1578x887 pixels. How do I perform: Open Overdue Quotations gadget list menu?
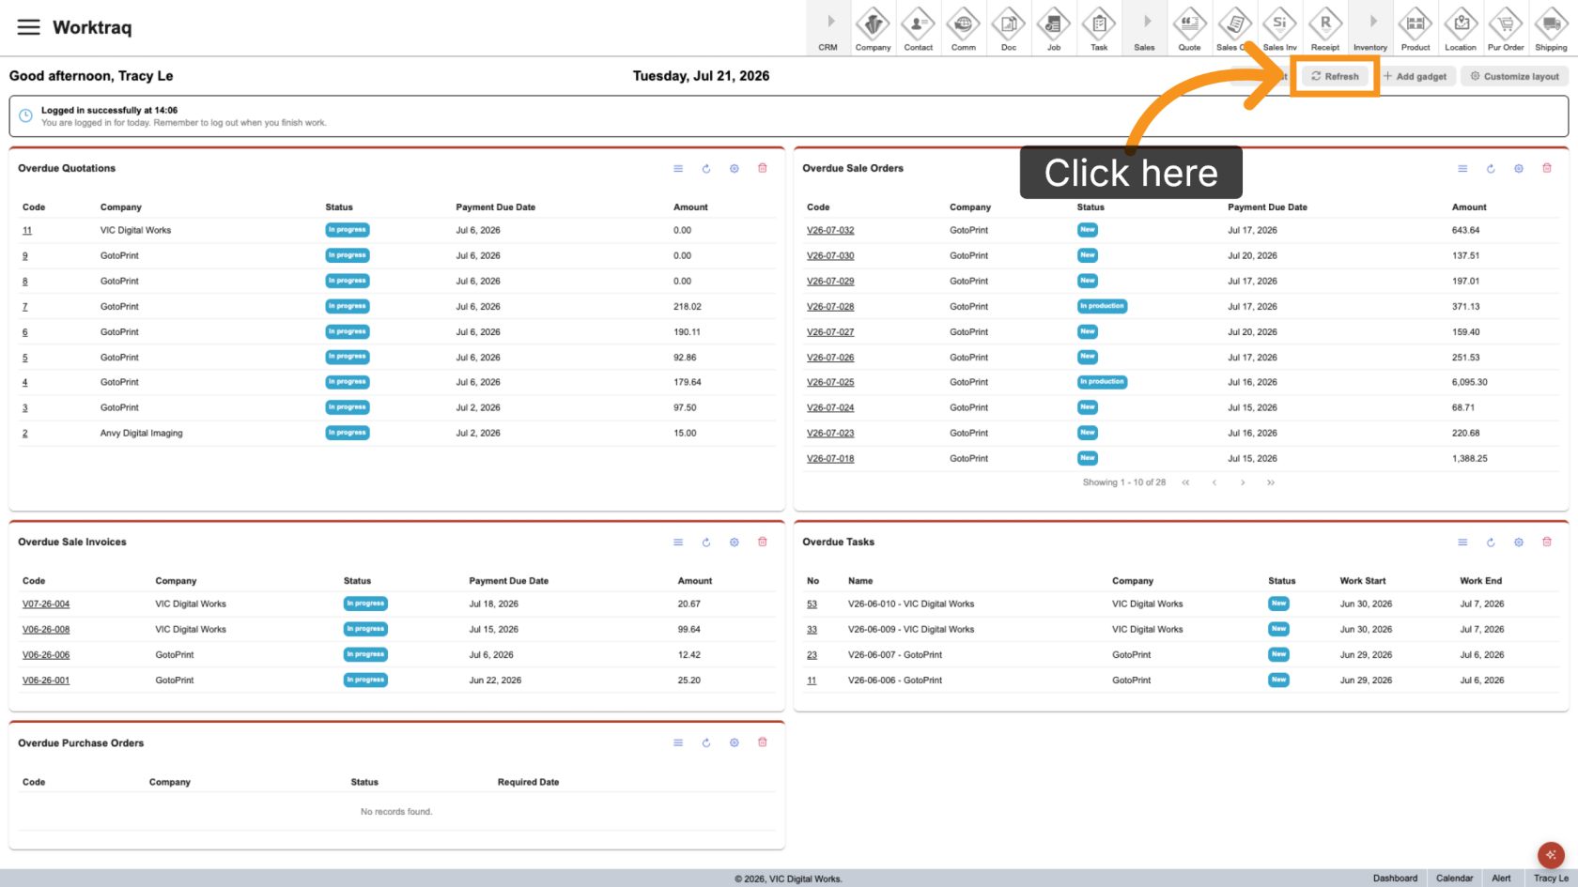coord(678,169)
